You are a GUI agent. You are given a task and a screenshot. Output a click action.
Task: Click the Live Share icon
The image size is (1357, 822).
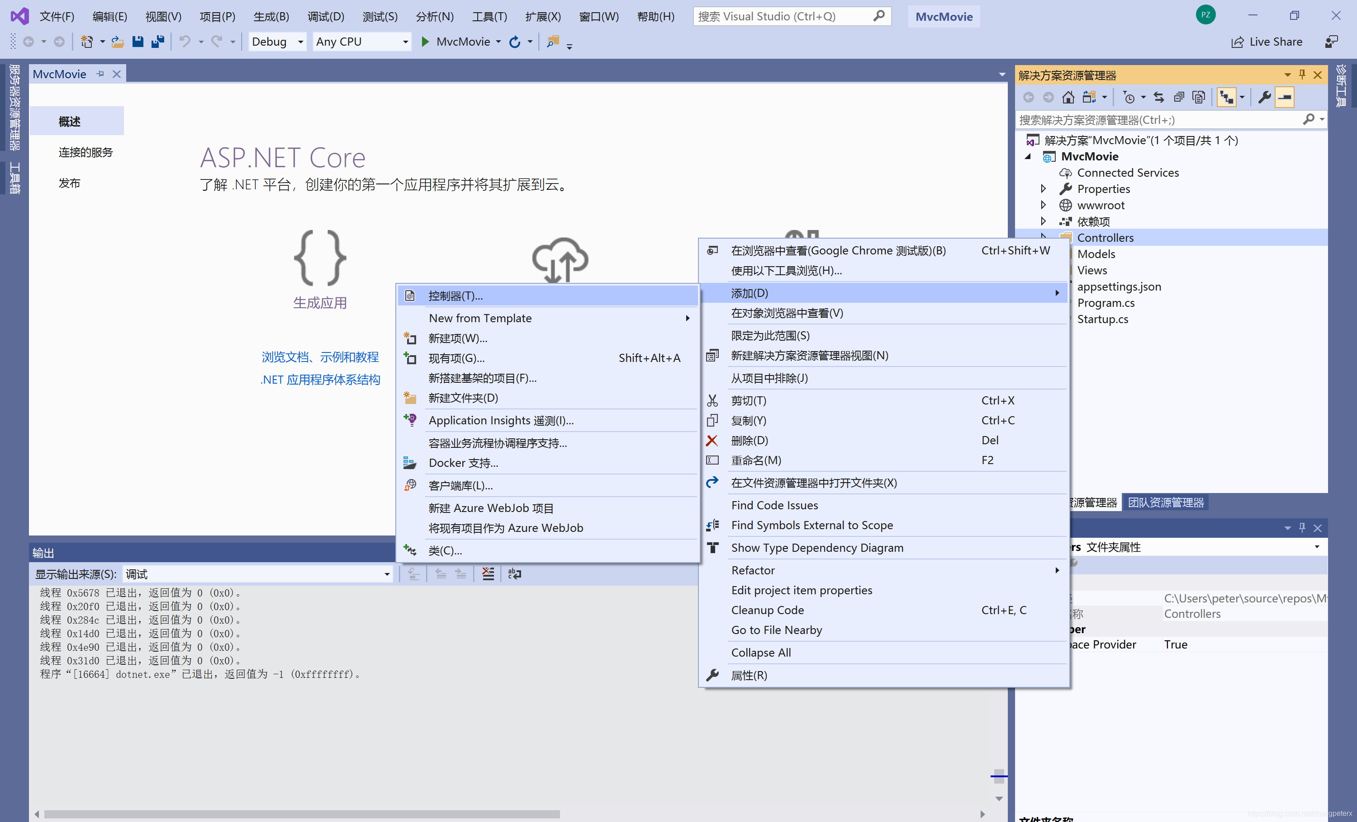[1237, 42]
